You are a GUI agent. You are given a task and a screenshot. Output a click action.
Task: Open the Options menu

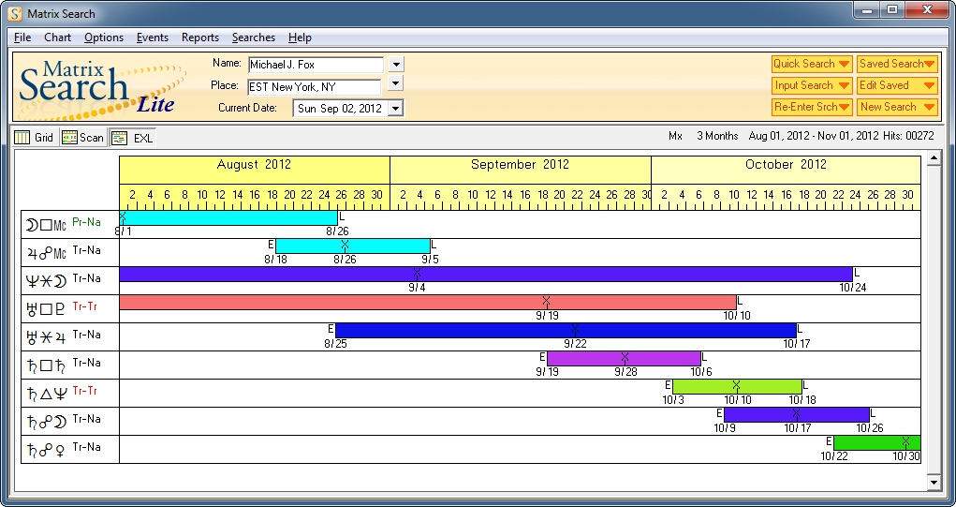point(104,37)
